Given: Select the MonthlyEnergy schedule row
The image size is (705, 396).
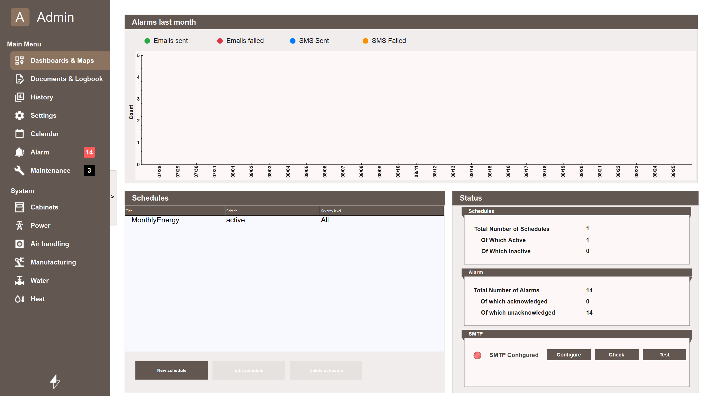Looking at the screenshot, I should [x=284, y=220].
